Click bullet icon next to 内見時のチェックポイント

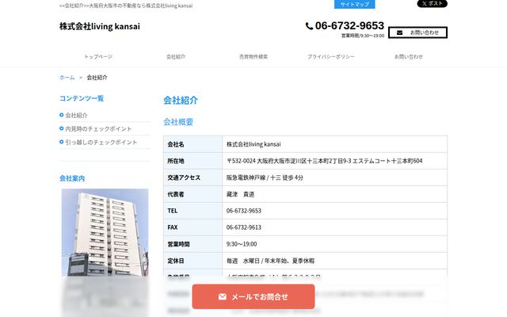[62, 128]
